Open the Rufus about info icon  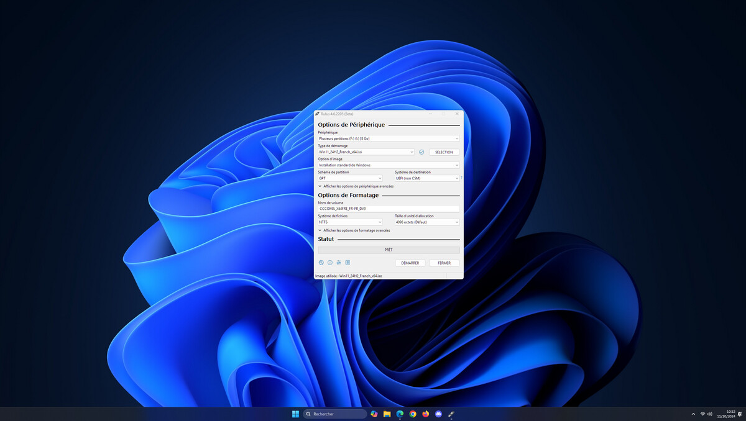(x=330, y=263)
